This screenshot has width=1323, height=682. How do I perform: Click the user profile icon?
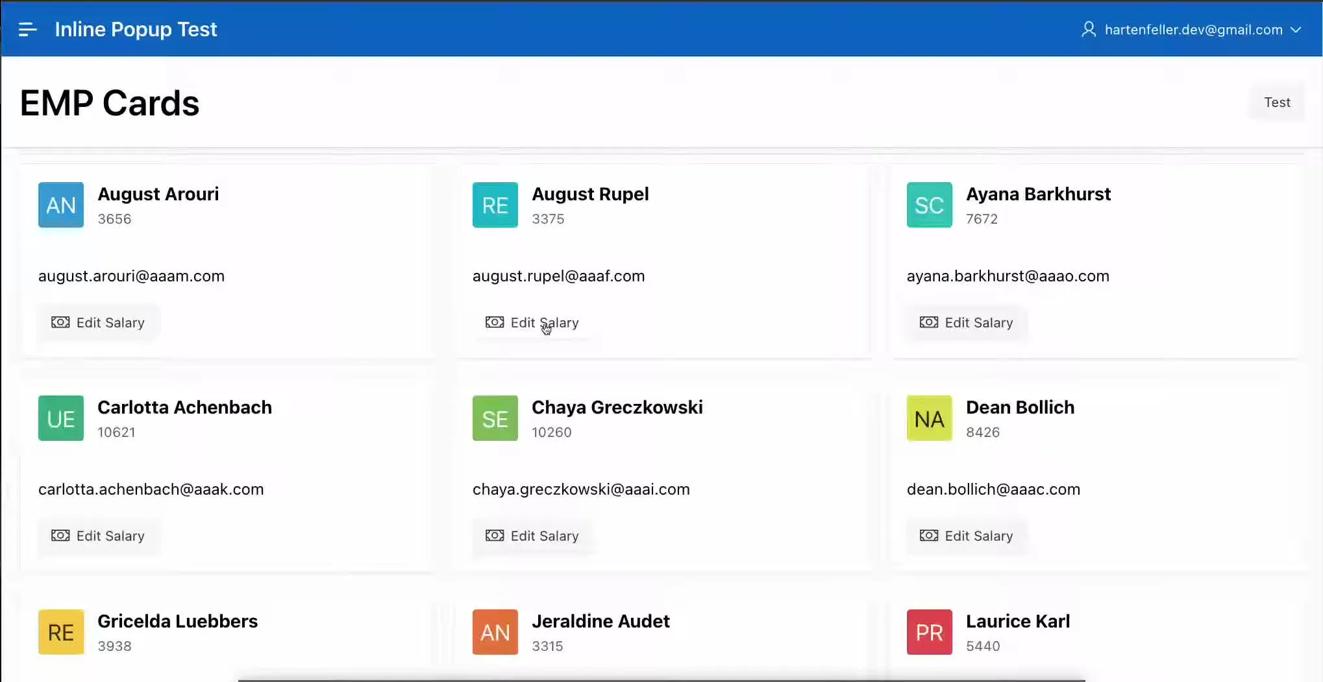pyautogui.click(x=1088, y=29)
